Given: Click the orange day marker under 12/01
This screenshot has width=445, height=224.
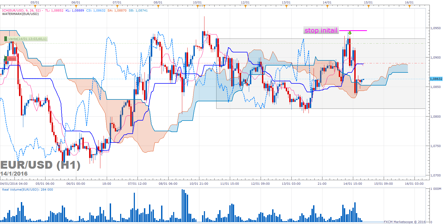Looking at the screenshot, I should [x=245, y=7].
